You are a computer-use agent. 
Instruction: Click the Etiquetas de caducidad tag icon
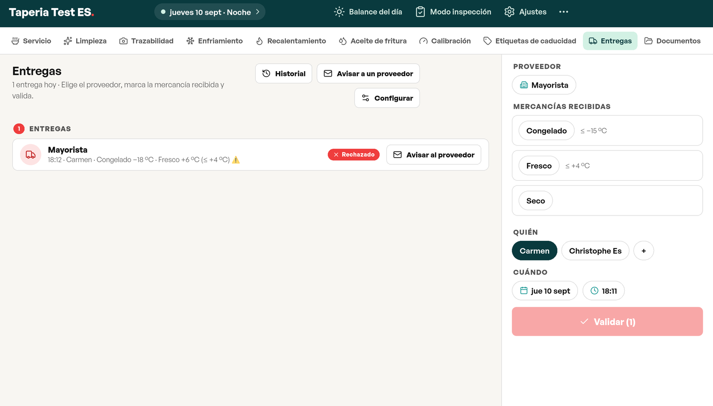point(488,41)
